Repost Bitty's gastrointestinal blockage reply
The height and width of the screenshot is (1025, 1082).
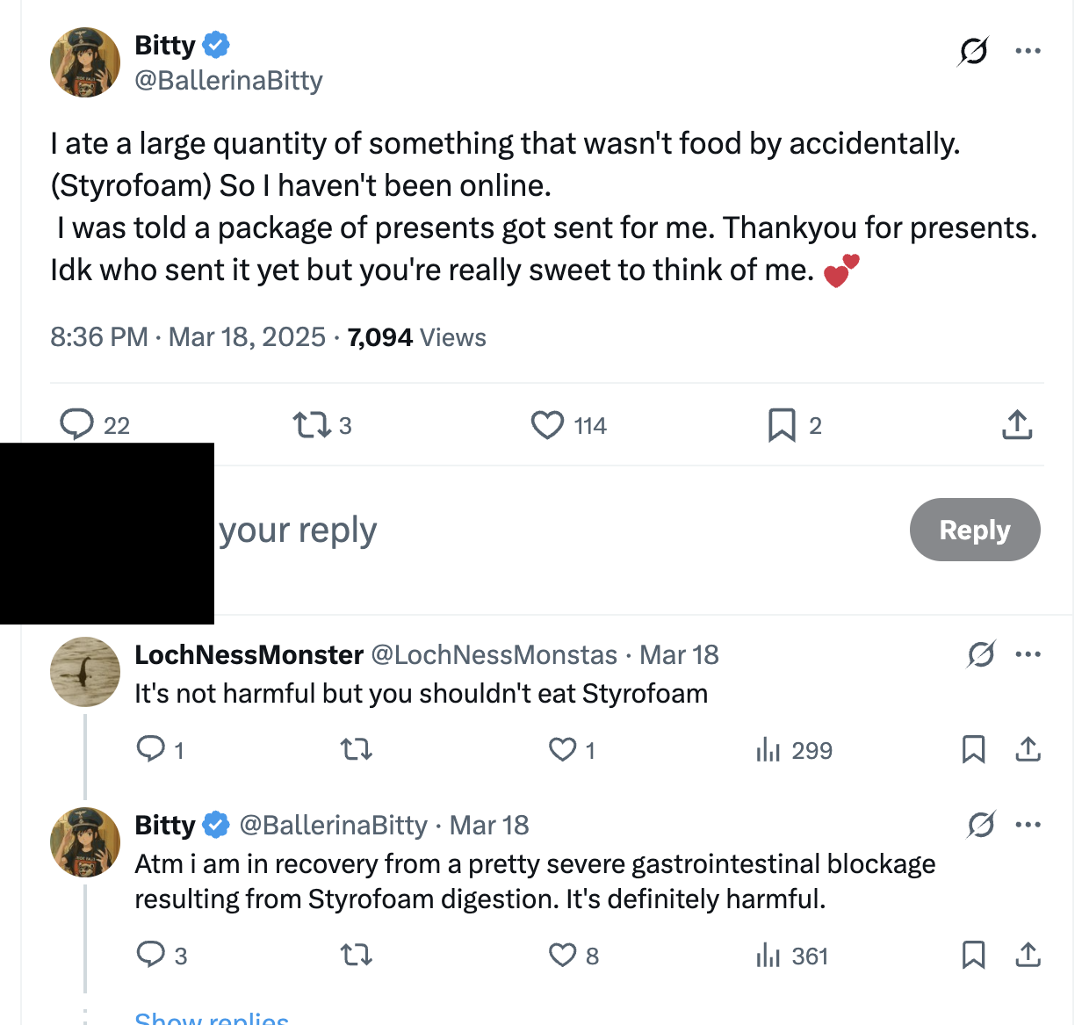tap(357, 955)
